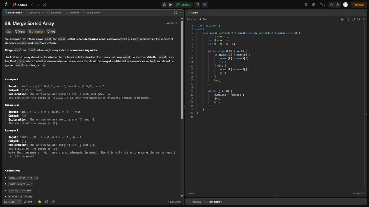Click the LeetCode logo icon

pyautogui.click(x=6, y=5)
